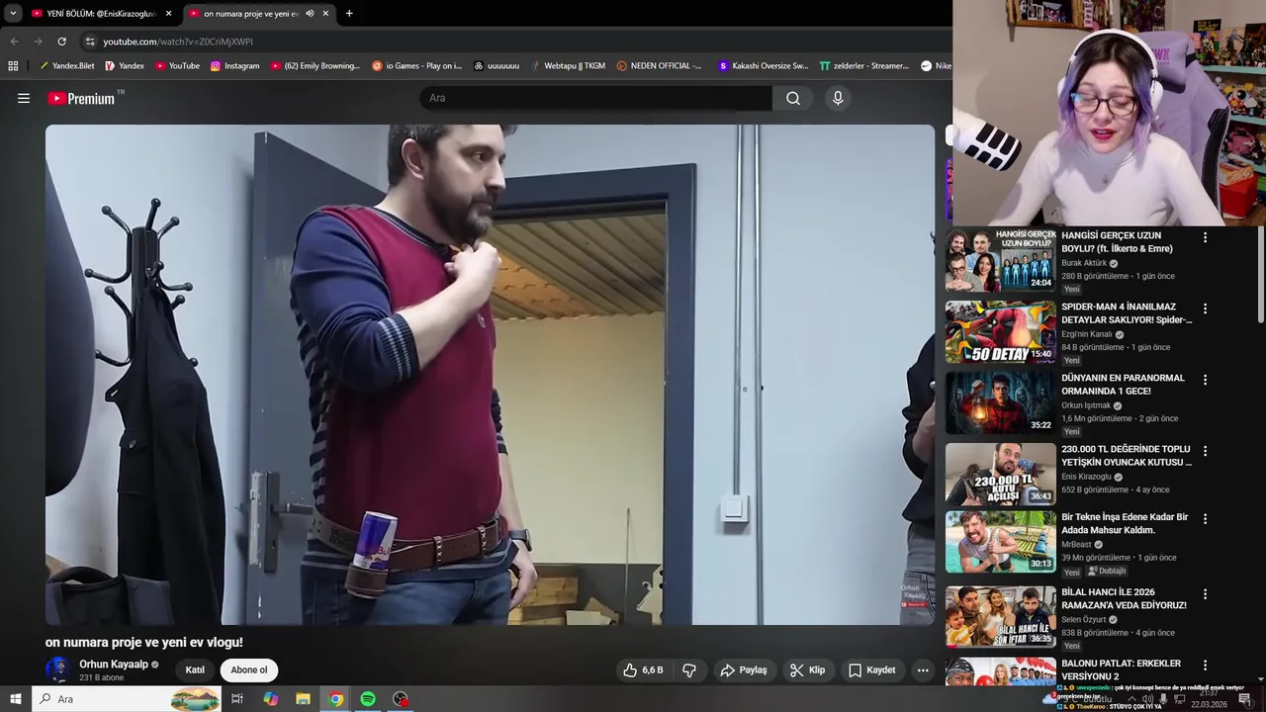1266x712 pixels.
Task: Open Kakashi Oversize bookmark
Action: click(763, 66)
